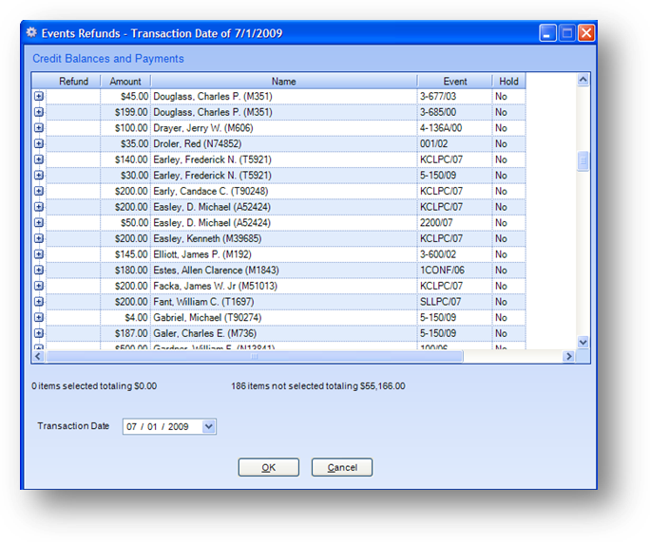Sort by the Event column header
Viewport: 650px width, 542px height.
click(454, 82)
